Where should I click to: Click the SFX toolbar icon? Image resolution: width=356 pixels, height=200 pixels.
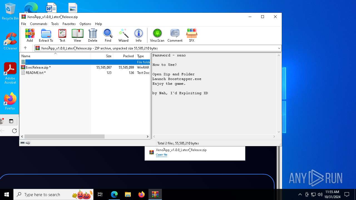192,35
